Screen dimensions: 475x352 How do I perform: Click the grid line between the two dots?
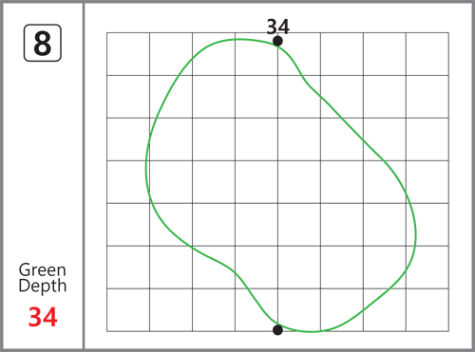(277, 185)
